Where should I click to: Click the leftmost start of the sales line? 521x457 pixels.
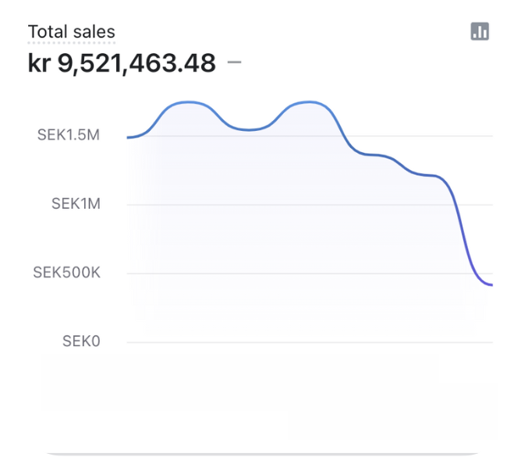[129, 137]
